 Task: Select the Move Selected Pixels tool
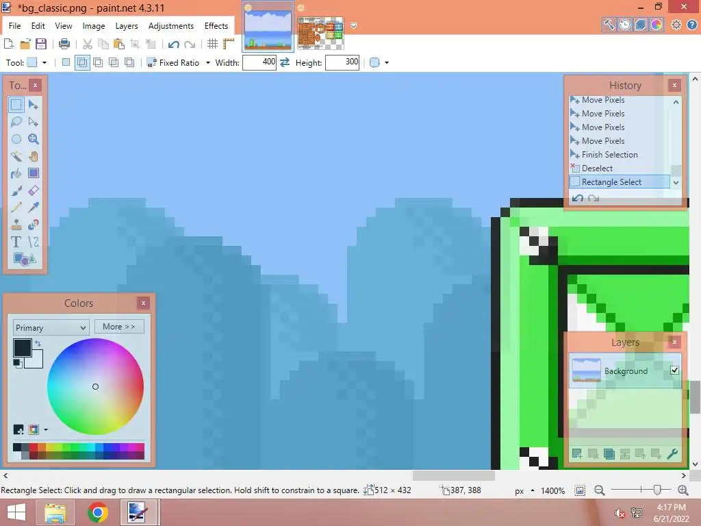33,105
